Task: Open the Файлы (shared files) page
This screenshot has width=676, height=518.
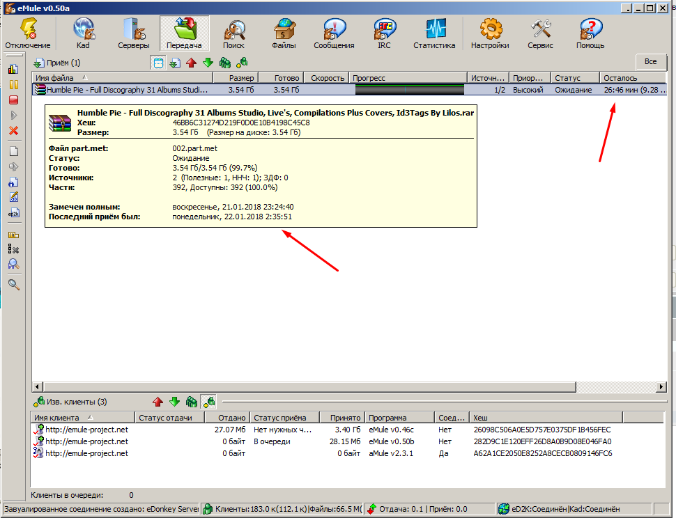Action: (284, 33)
